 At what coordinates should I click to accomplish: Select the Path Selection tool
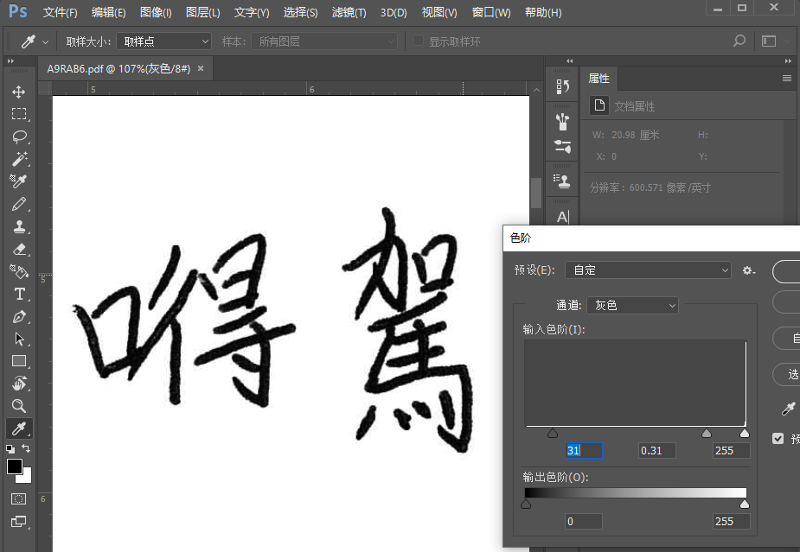19,339
